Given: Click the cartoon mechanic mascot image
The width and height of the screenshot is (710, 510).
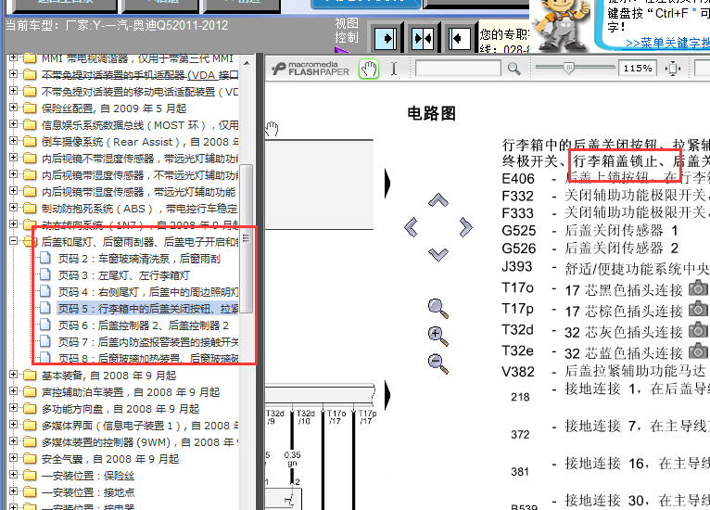Looking at the screenshot, I should tap(561, 25).
